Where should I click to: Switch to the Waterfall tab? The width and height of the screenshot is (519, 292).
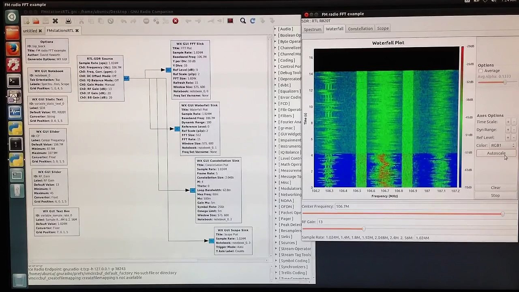(335, 28)
